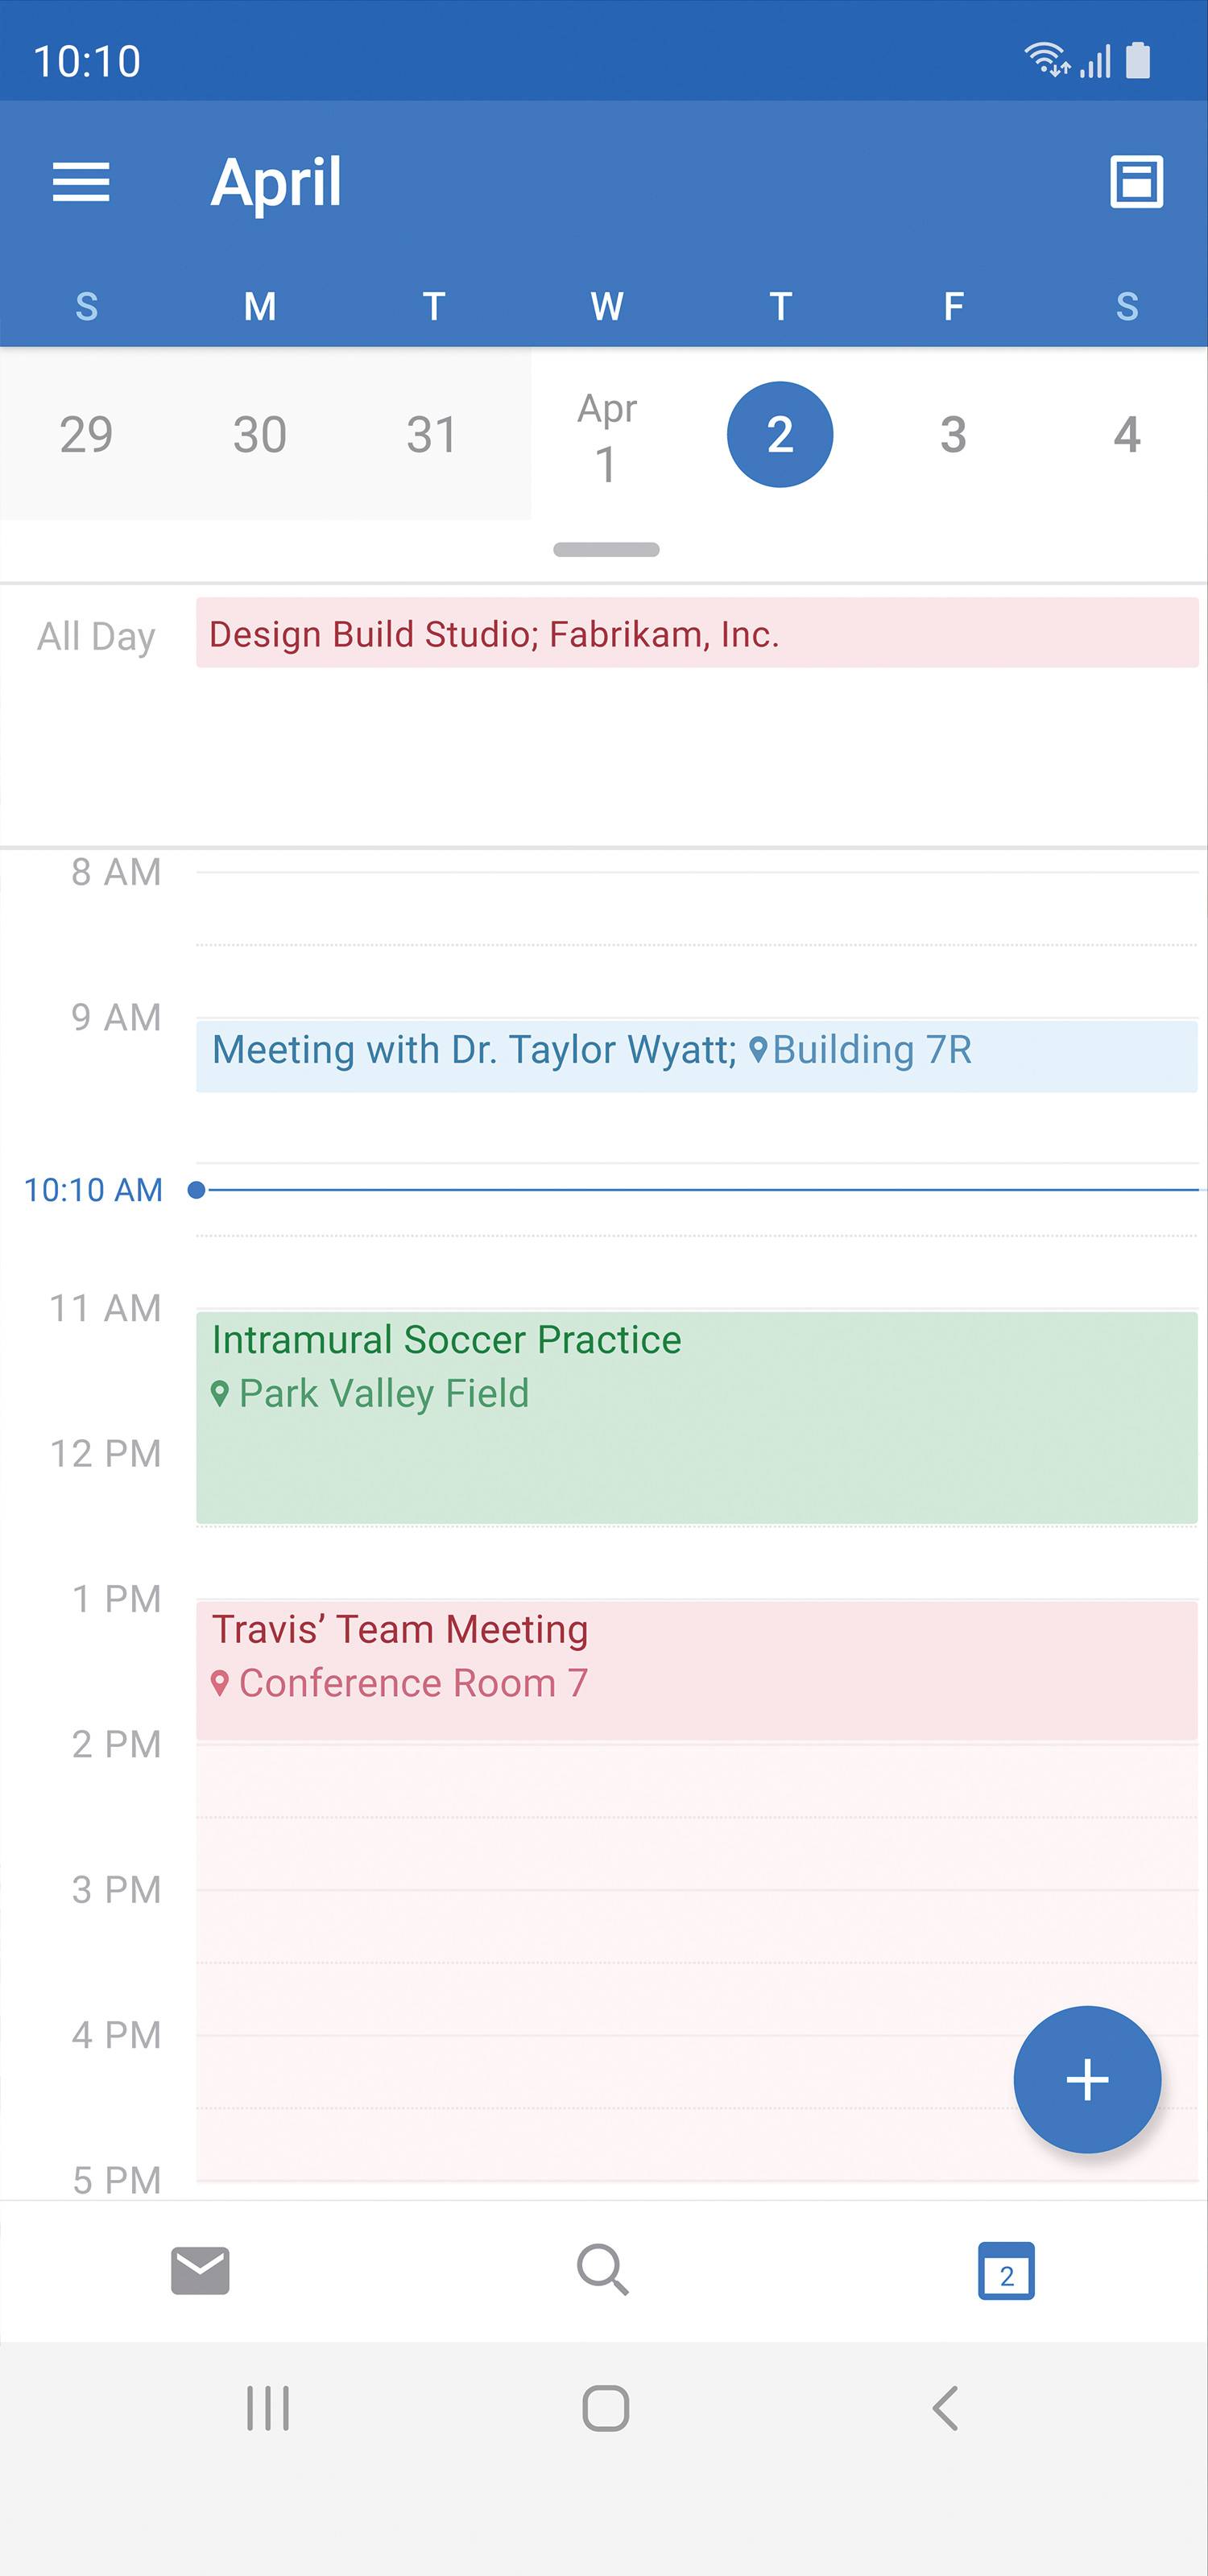Expand the month view drag handle

tap(606, 550)
